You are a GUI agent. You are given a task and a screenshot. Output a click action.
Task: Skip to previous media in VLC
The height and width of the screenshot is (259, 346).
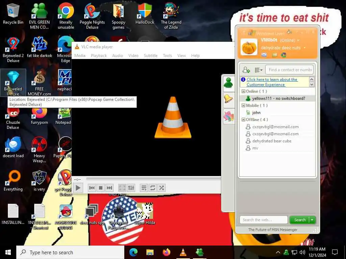coord(92,188)
